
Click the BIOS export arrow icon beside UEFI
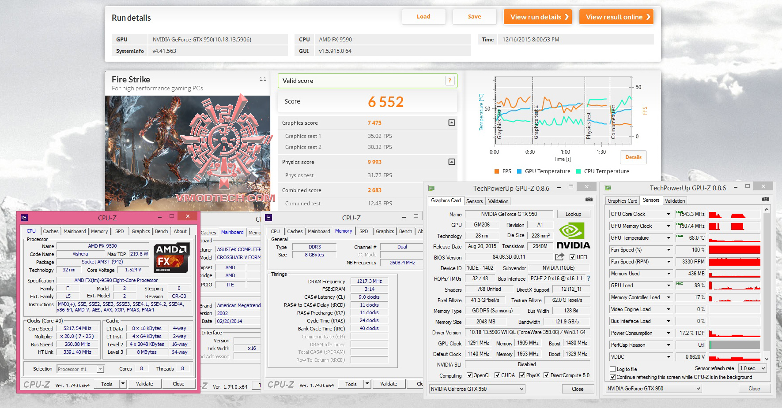coord(559,257)
